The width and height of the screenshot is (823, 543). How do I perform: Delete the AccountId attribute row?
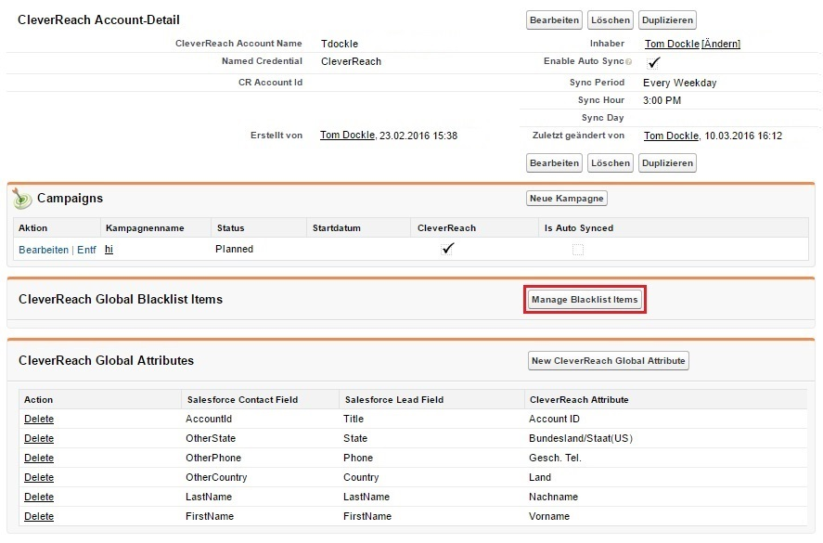(39, 419)
